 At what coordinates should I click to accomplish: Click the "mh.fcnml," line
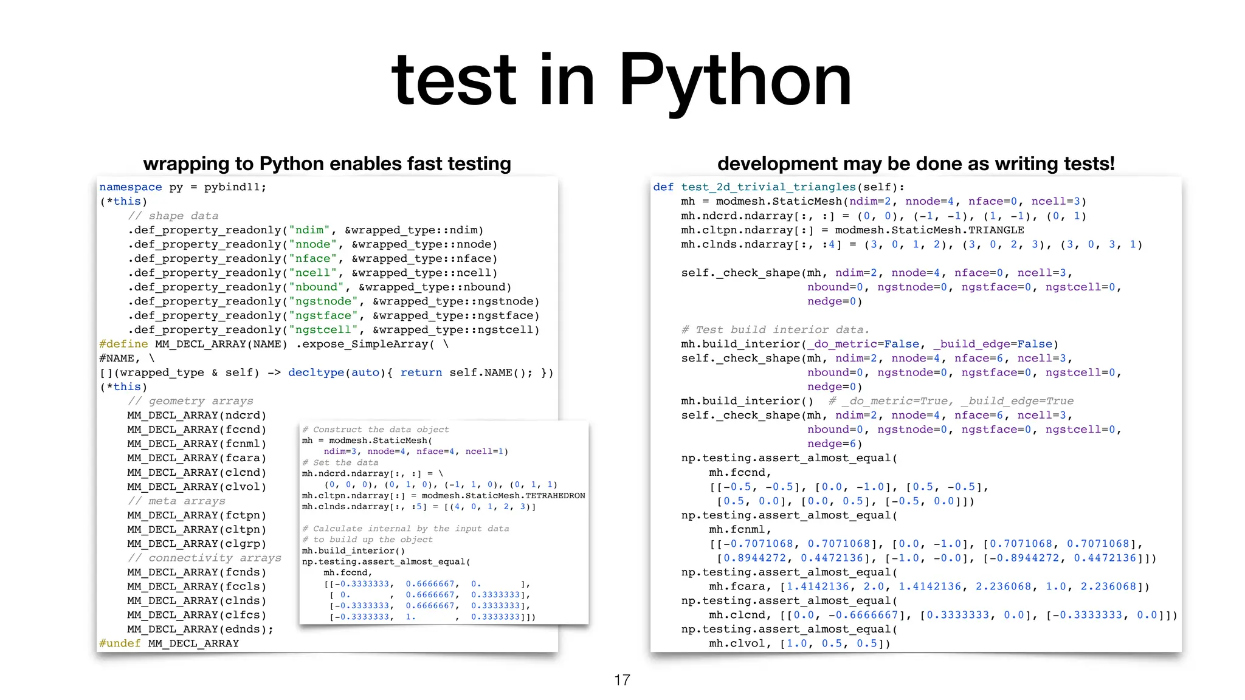[740, 530]
